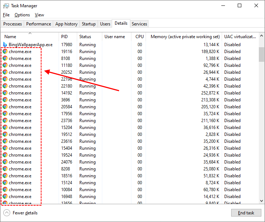Image resolution: width=265 pixels, height=222 pixels.
Task: Close the Task Manager window
Action: [256, 5]
